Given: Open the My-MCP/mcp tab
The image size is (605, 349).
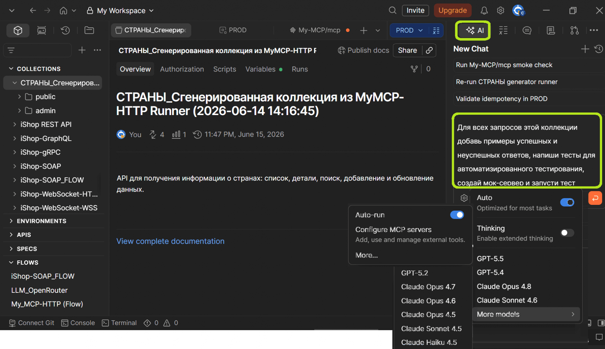Looking at the screenshot, I should [319, 30].
